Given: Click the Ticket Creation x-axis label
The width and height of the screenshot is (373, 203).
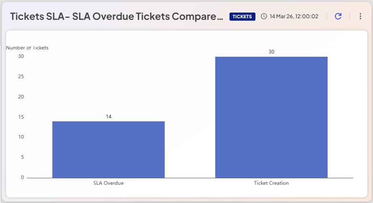Looking at the screenshot, I should point(271,183).
